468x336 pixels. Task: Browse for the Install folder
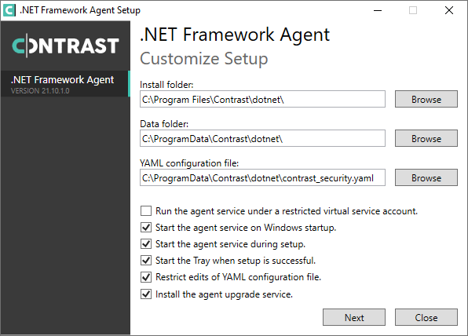pyautogui.click(x=426, y=99)
